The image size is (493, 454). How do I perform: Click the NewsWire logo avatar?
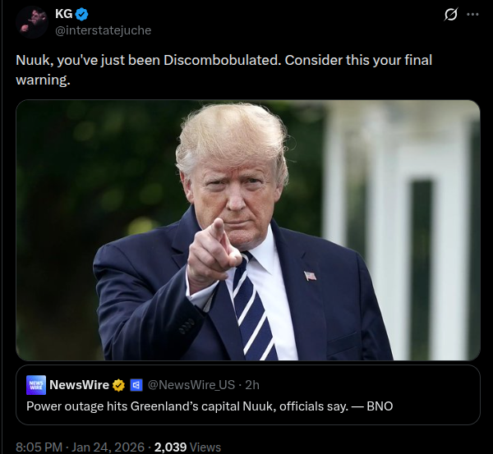36,385
